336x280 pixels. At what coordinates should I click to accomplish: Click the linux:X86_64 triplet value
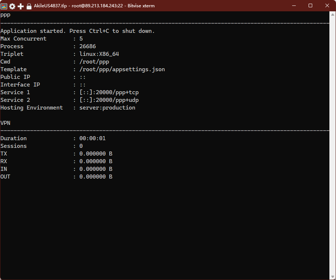pos(99,54)
